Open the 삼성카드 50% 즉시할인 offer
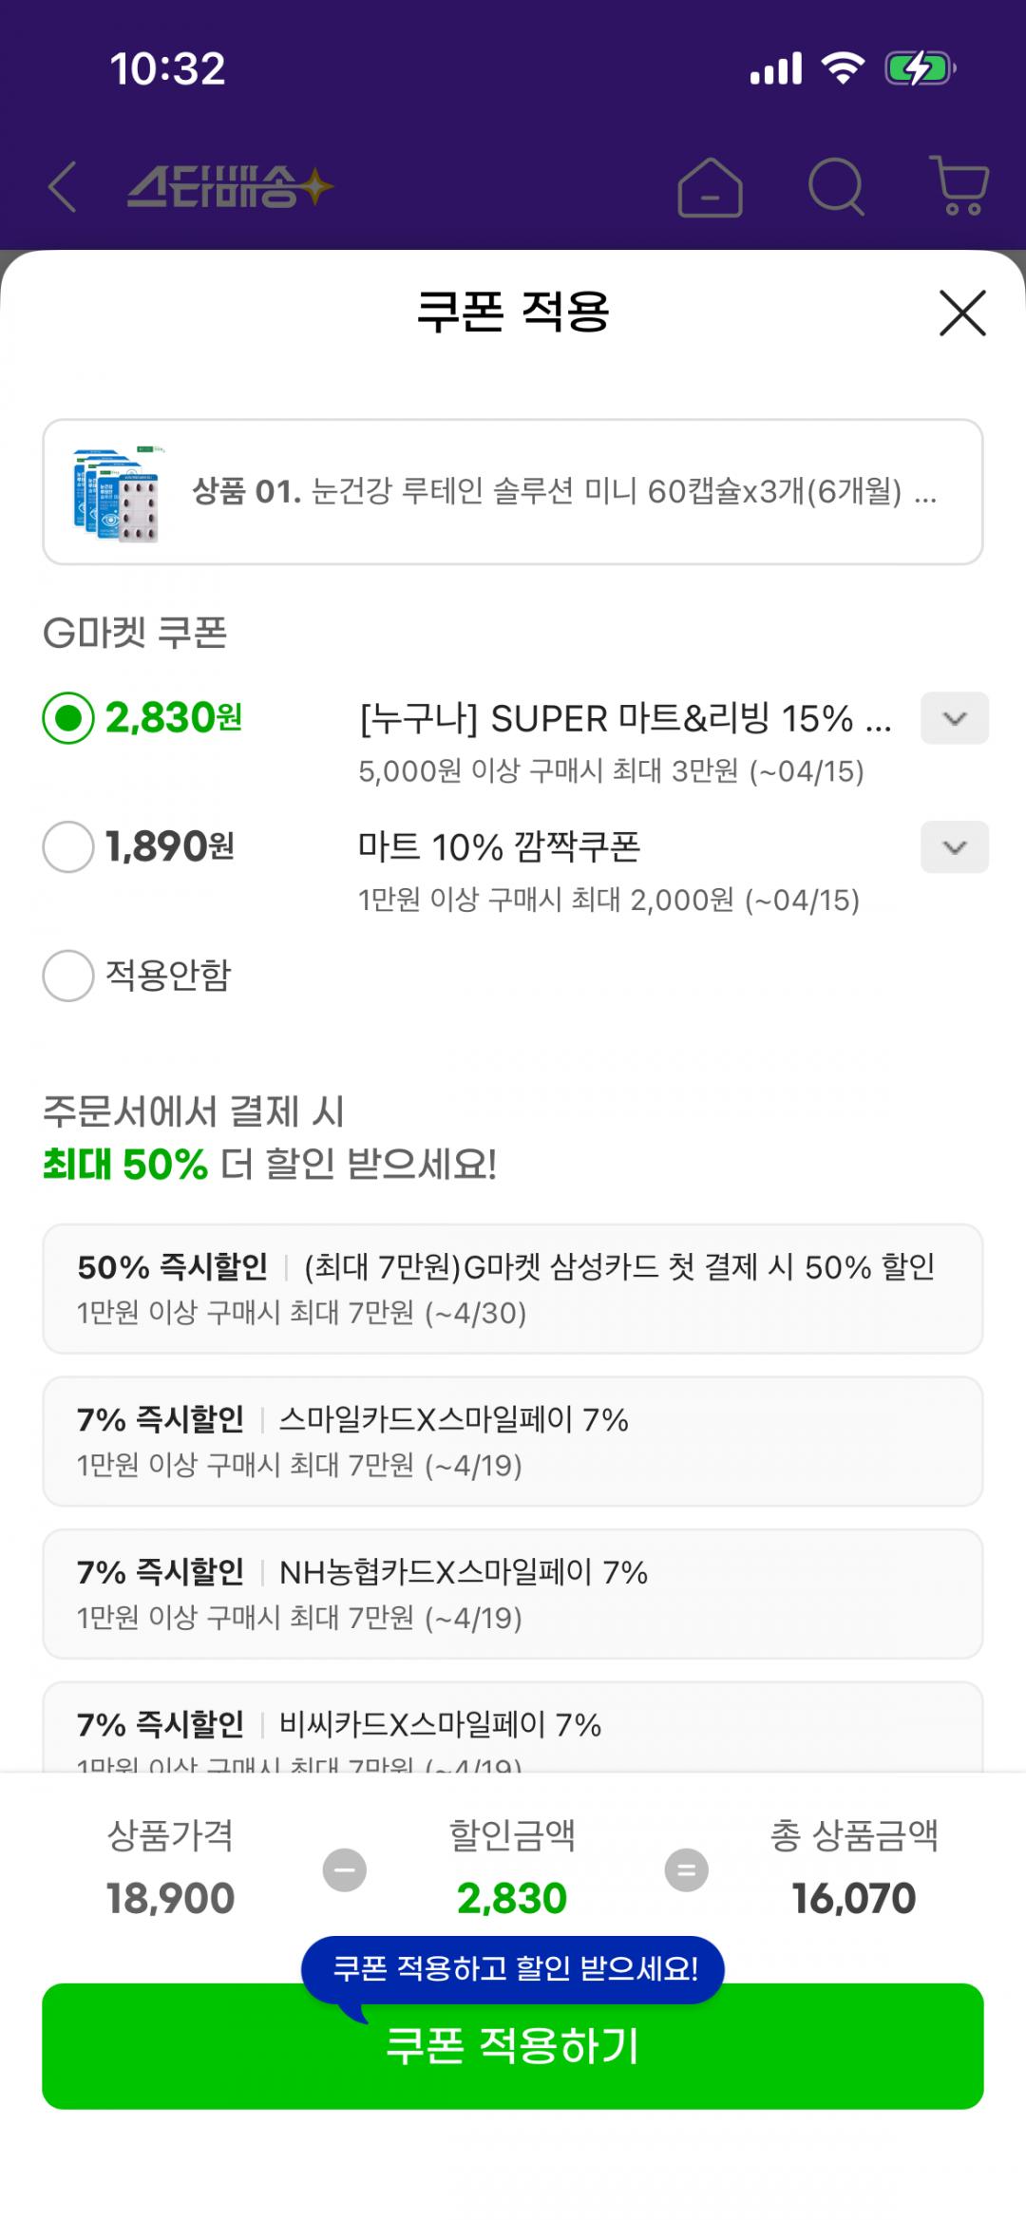The width and height of the screenshot is (1026, 2220). coord(513,1288)
